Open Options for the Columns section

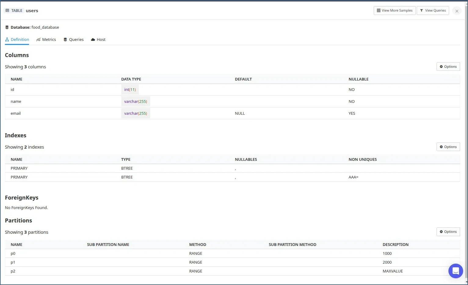[448, 67]
